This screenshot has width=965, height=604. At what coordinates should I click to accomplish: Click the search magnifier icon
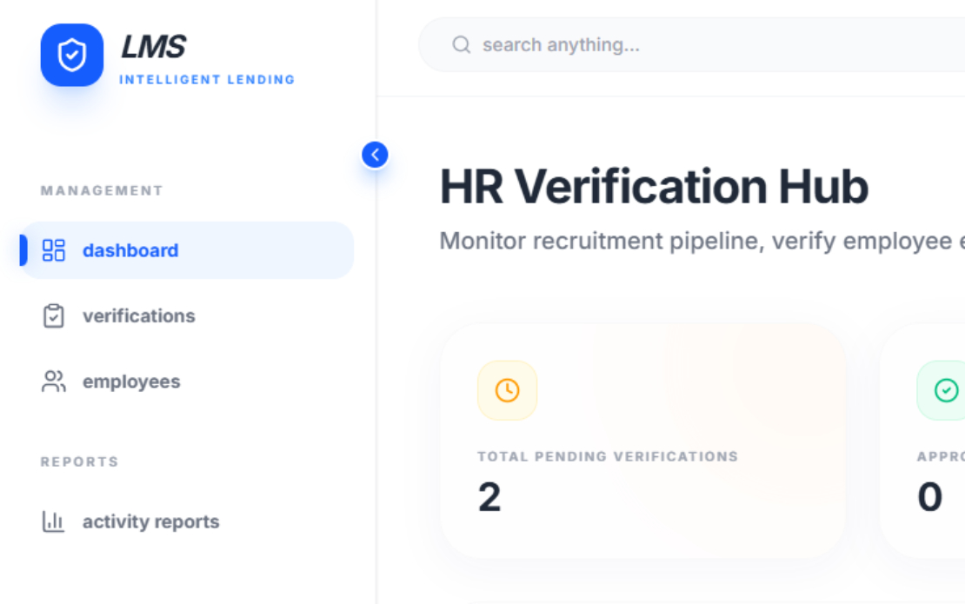[x=462, y=45]
